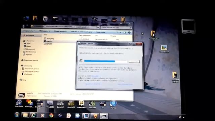
Task: Click Новая папка in Explorer toolbar
Action: [x=100, y=32]
